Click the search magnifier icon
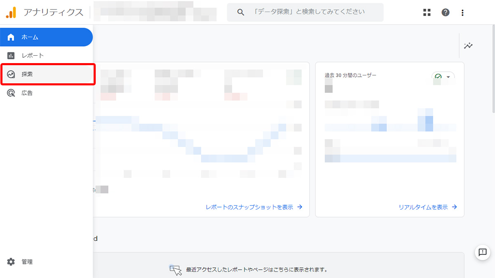This screenshot has width=495, height=278. pos(241,12)
